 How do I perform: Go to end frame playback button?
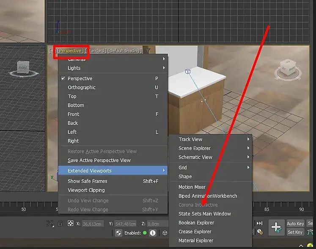259,223
